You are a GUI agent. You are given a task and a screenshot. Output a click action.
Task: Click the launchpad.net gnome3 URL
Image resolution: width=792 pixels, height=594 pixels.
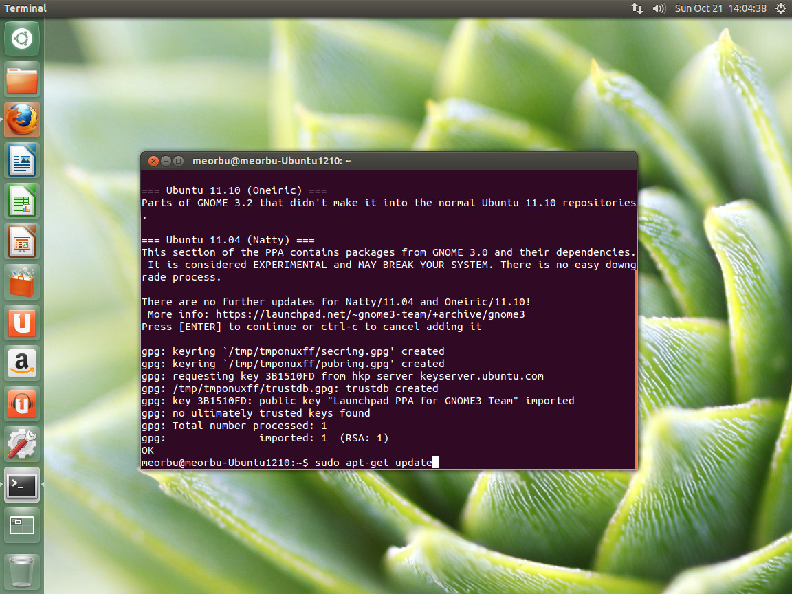pos(371,314)
